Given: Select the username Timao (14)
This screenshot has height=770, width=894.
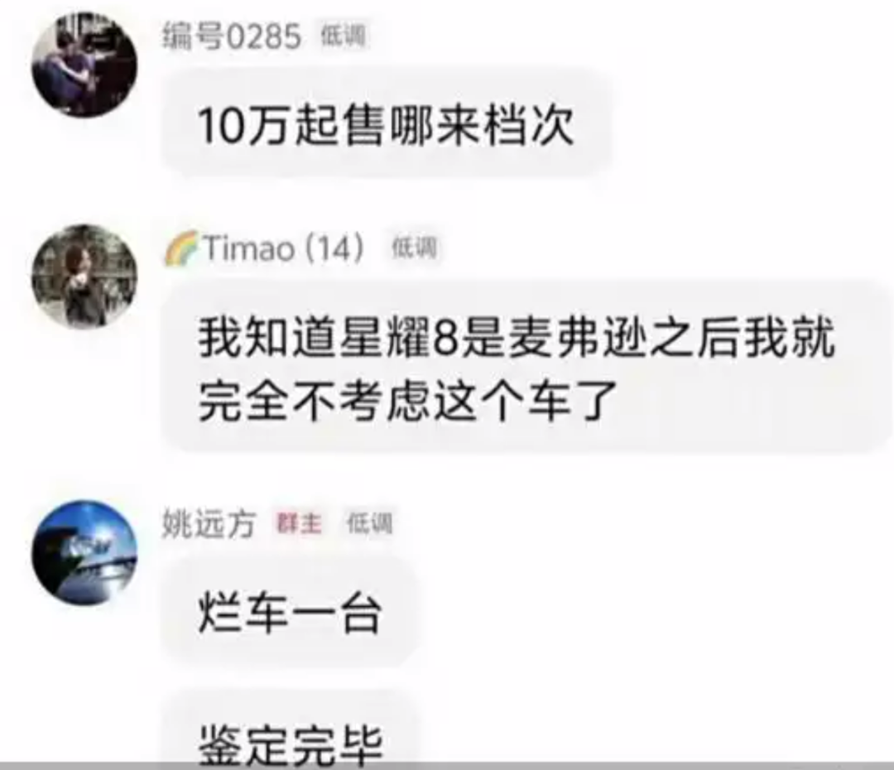Looking at the screenshot, I should 284,248.
